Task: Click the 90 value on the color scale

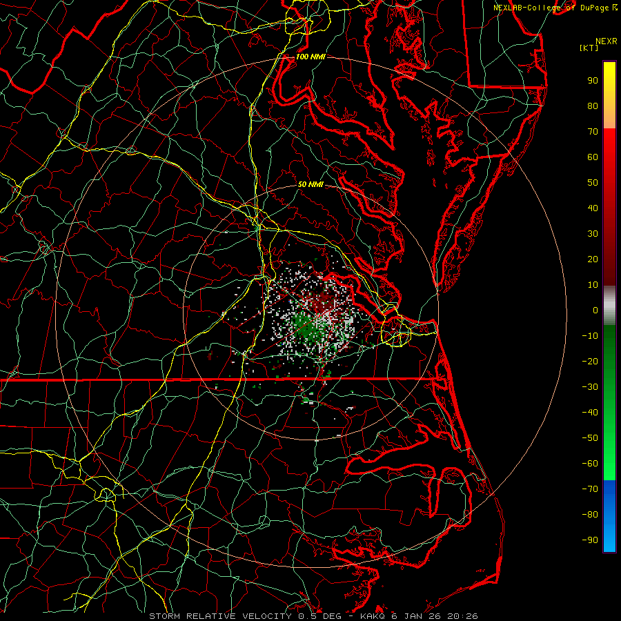Action: 593,81
